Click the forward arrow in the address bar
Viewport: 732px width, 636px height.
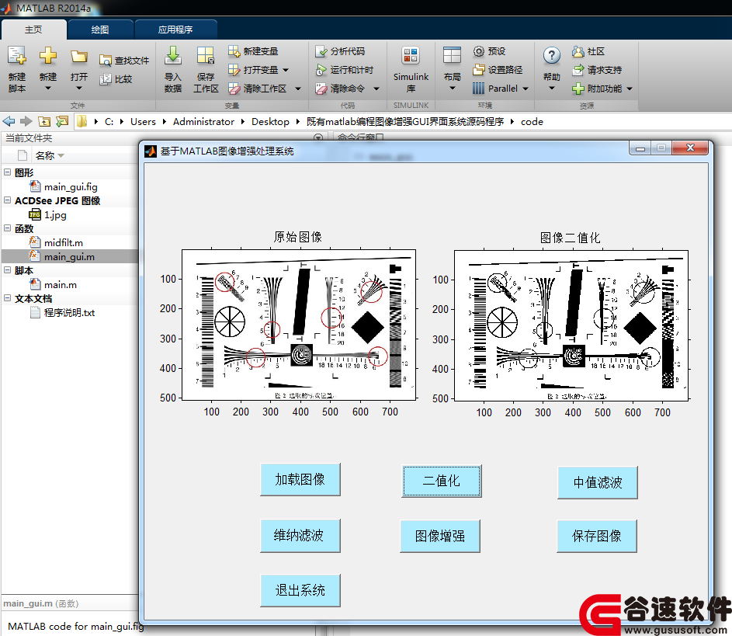click(26, 121)
